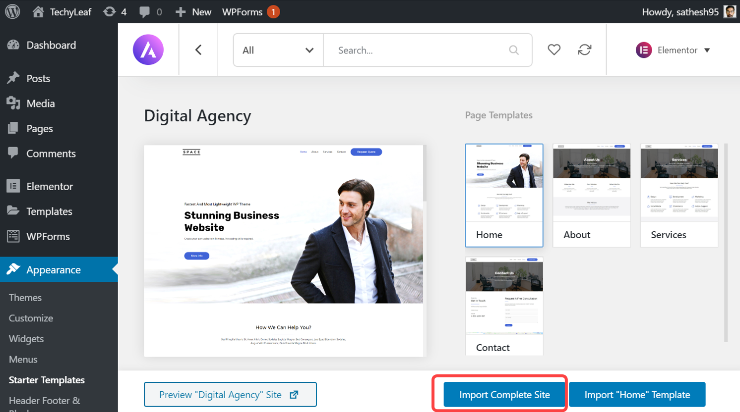Open the updates icon showing 4
This screenshot has height=412, width=740.
click(110, 12)
